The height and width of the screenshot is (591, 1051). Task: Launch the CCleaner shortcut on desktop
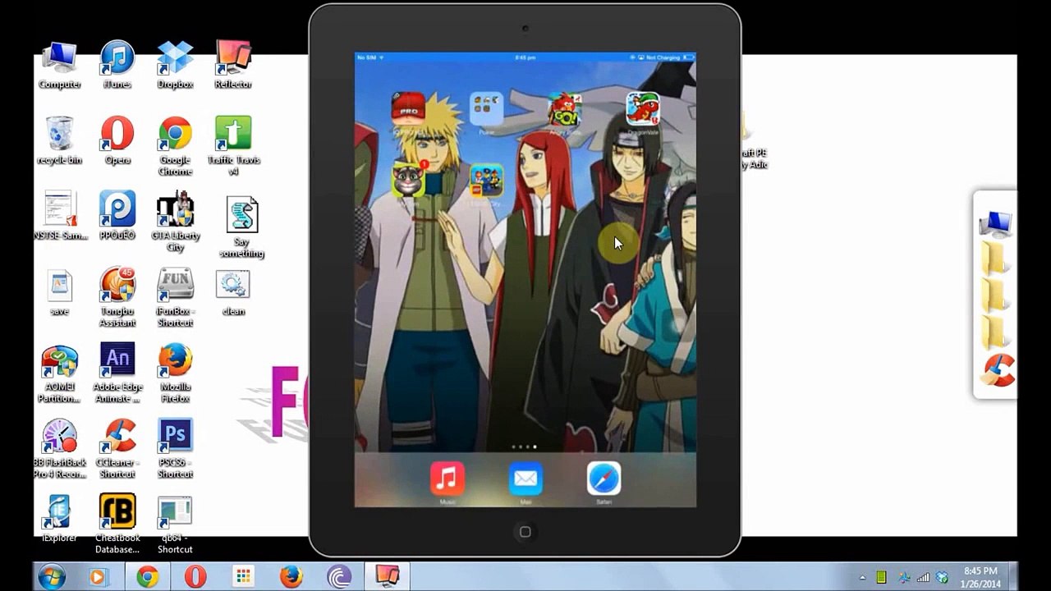point(117,449)
